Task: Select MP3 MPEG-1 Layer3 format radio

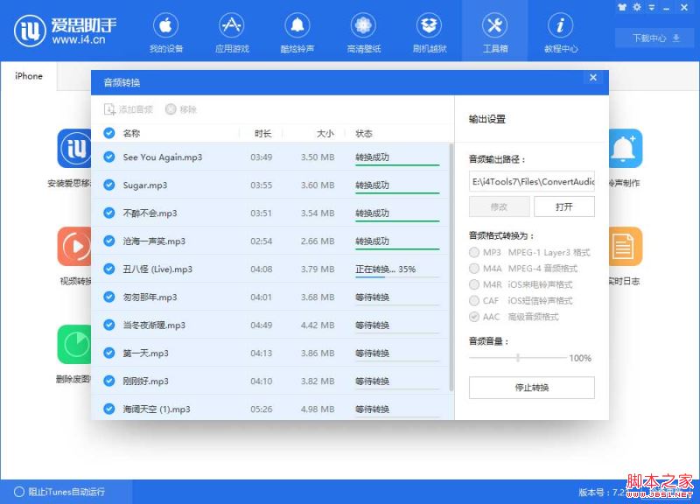Action: pyautogui.click(x=474, y=253)
